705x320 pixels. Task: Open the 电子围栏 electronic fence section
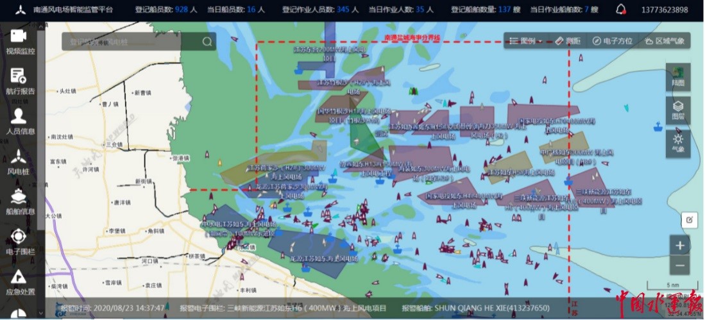19,242
